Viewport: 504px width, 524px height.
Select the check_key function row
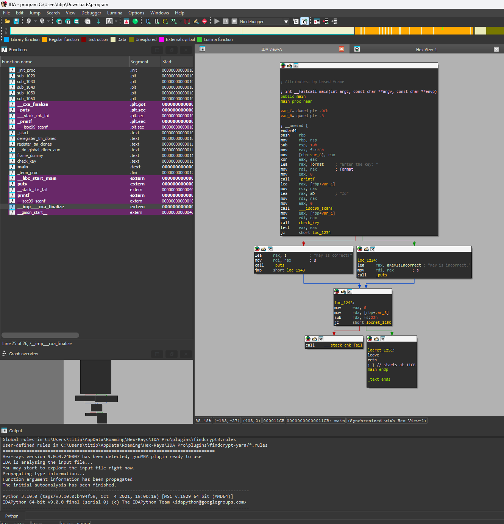pyautogui.click(x=97, y=161)
